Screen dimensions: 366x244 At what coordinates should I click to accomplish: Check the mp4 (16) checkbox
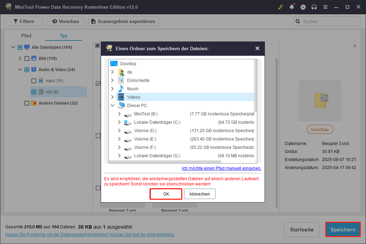[x=34, y=81]
